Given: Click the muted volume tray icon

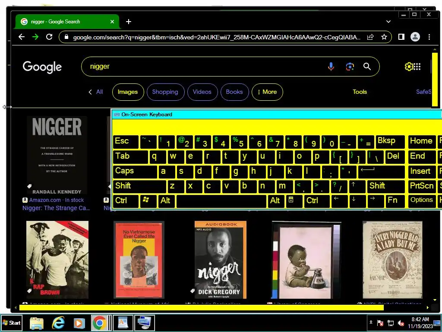Looking at the screenshot, I should (x=401, y=323).
